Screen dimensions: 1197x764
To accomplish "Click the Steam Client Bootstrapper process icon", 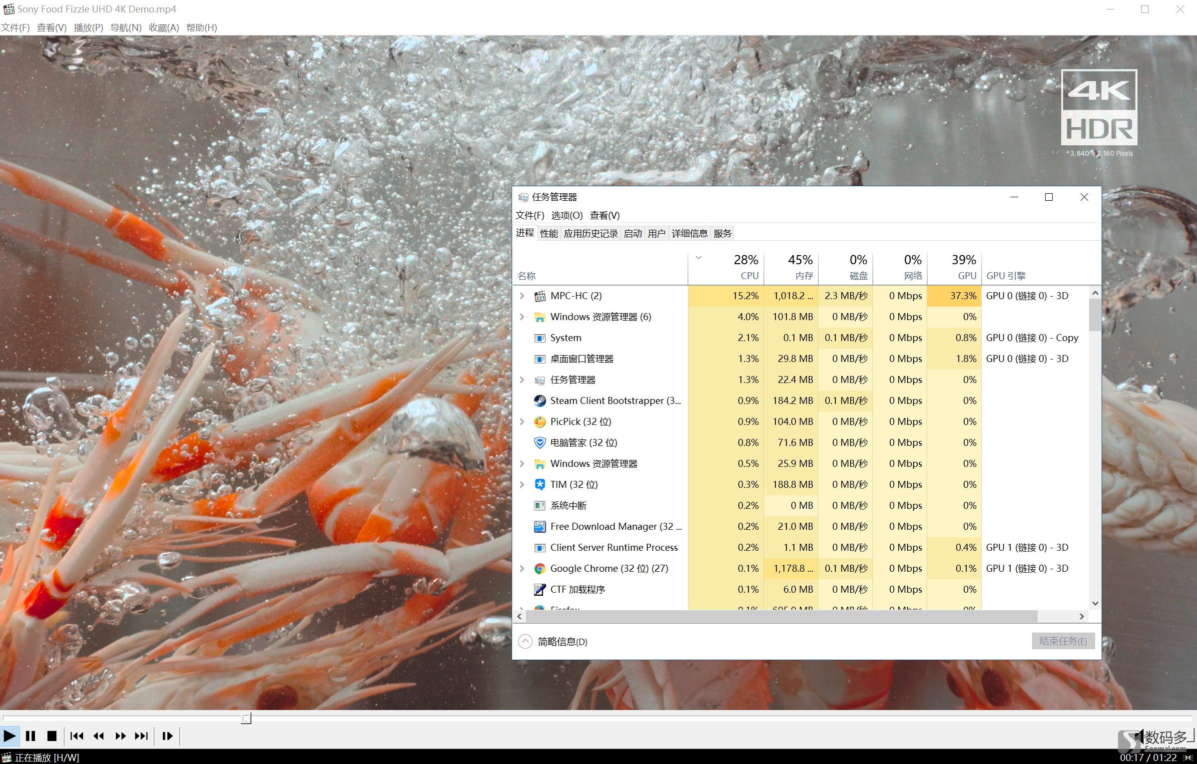I will [x=540, y=400].
